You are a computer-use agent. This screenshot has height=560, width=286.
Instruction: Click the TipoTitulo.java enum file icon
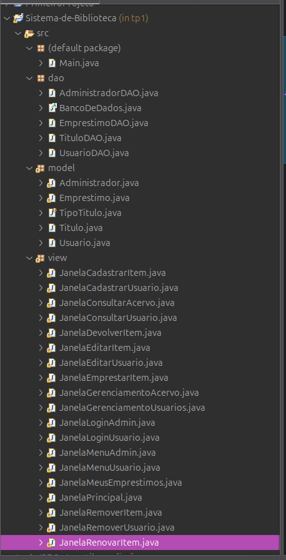tap(52, 213)
